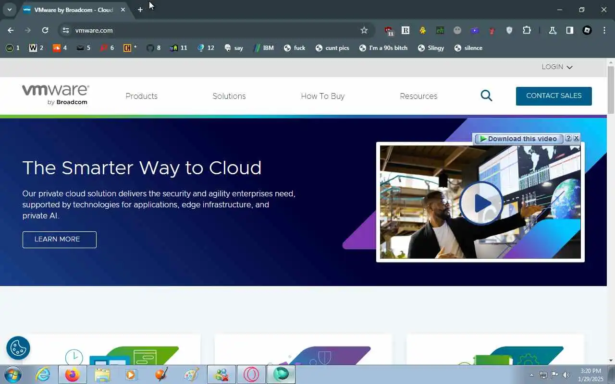615x384 pixels.
Task: Click the shield extension icon
Action: pos(509,30)
